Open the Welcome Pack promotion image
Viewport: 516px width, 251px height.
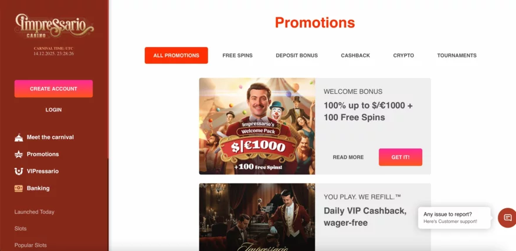pos(257,126)
